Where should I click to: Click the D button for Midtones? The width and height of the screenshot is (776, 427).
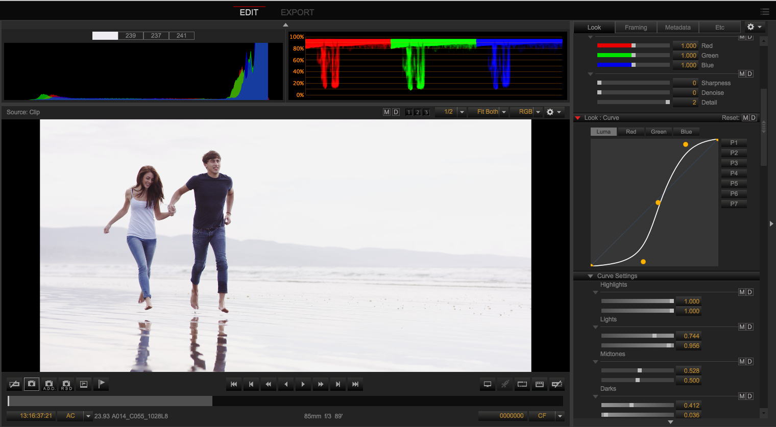(750, 362)
